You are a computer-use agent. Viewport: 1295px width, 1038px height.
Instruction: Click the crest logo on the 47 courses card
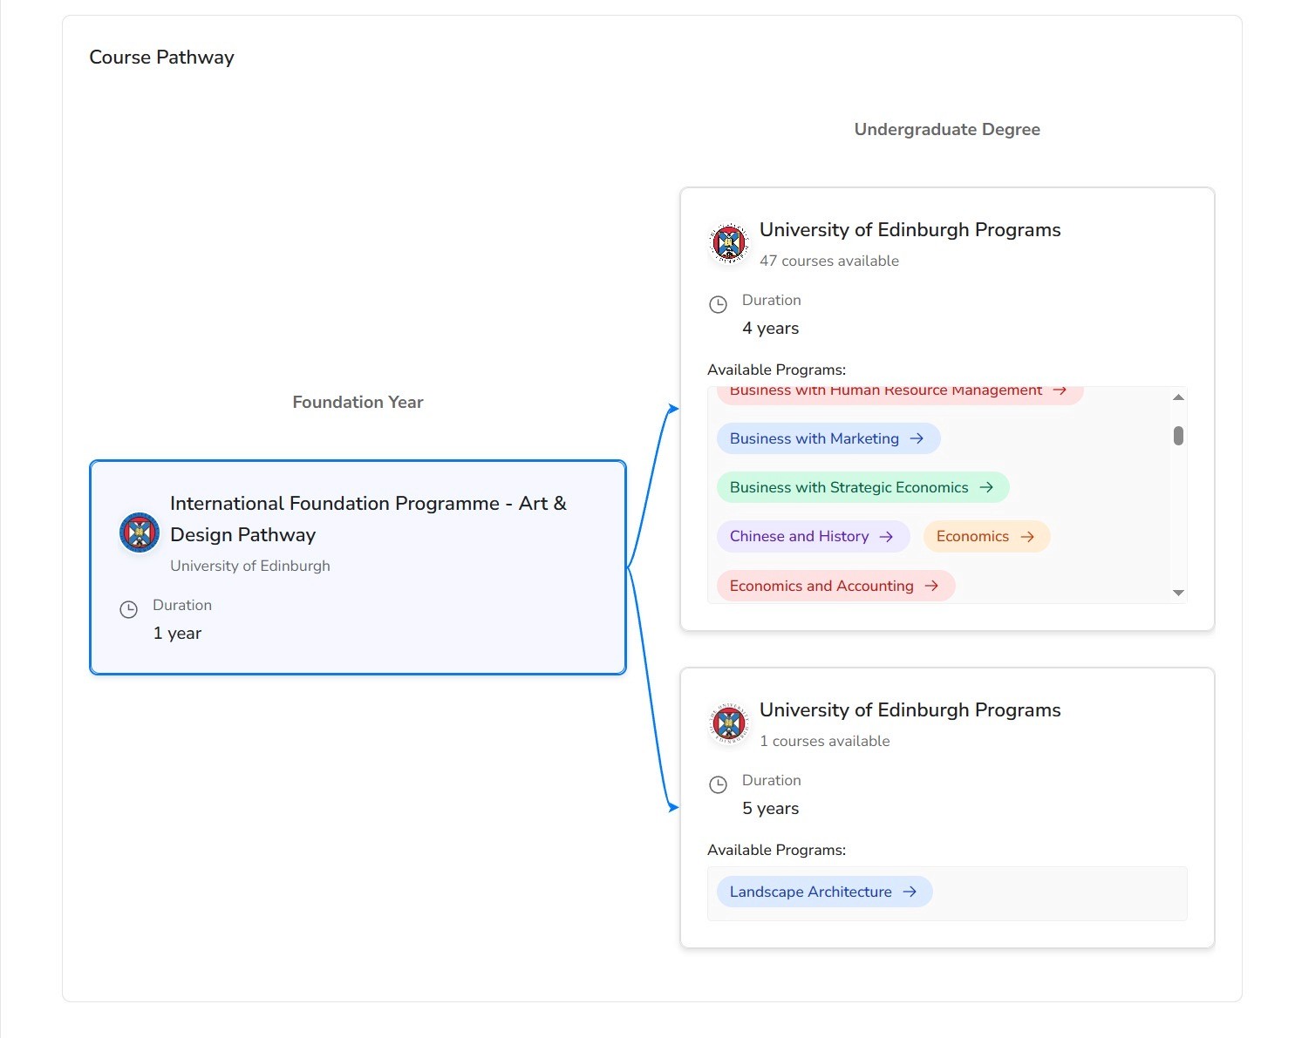pos(729,243)
